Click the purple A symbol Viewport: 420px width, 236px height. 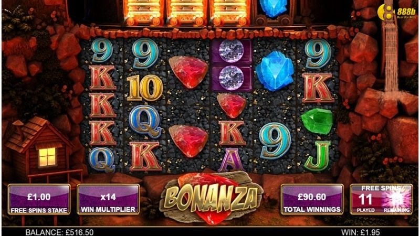click(x=231, y=160)
